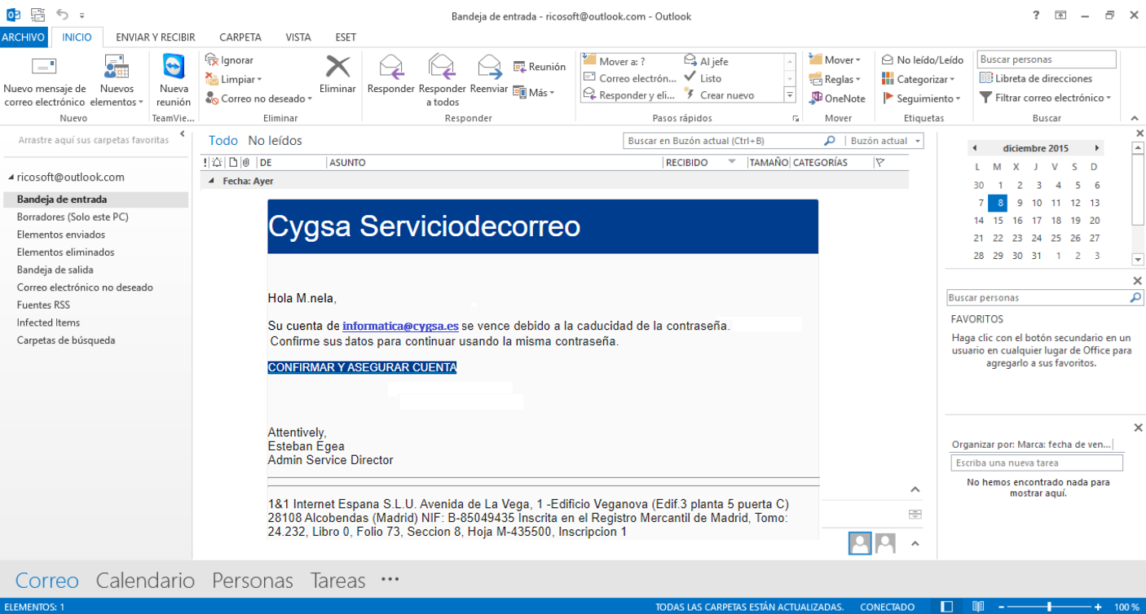Open OneNote from the Mover group
The image size is (1146, 614).
click(x=837, y=99)
